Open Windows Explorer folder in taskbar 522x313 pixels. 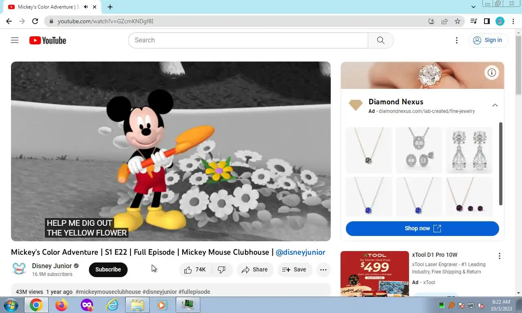(137, 305)
